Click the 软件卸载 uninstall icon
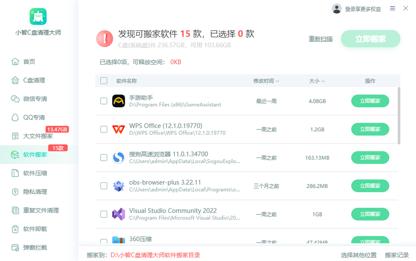Viewport: 416px width, 261px height. [x=15, y=229]
